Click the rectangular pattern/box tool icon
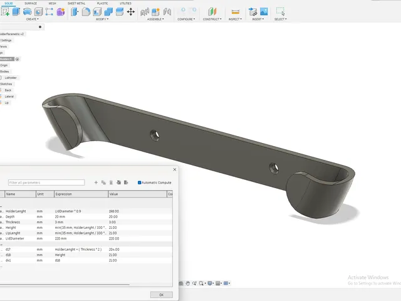 (49, 12)
